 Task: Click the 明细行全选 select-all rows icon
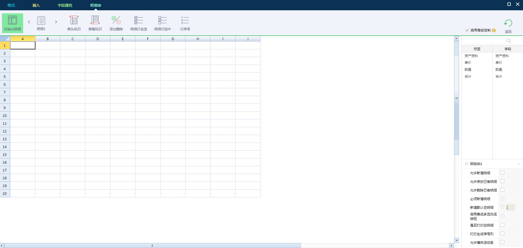click(x=138, y=21)
